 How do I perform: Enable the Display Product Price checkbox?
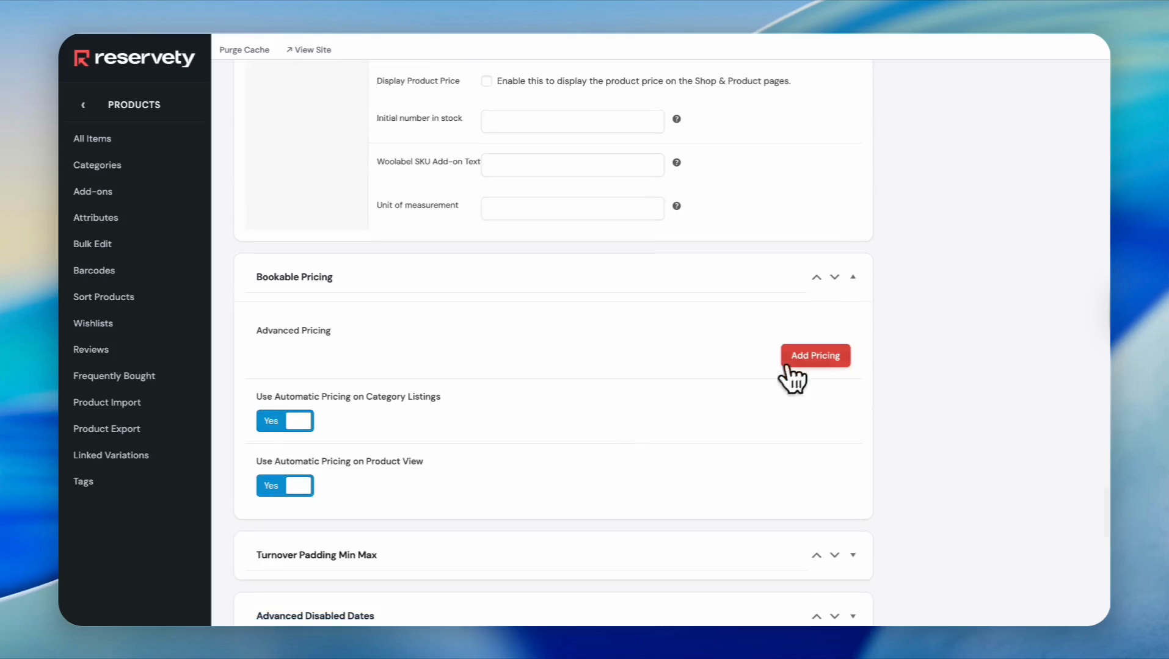pos(486,81)
